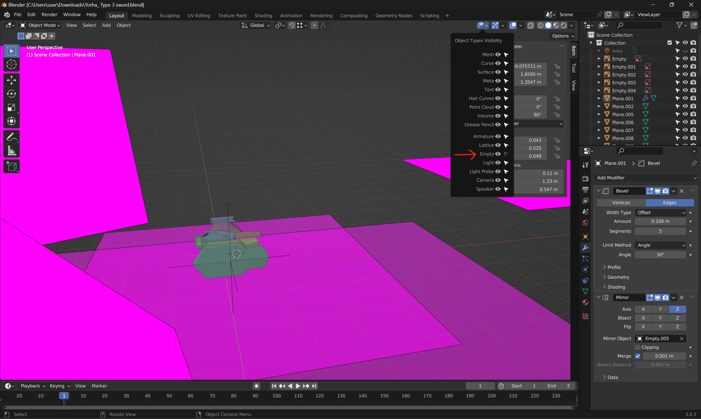Open the Object Data properties tab

point(585,291)
